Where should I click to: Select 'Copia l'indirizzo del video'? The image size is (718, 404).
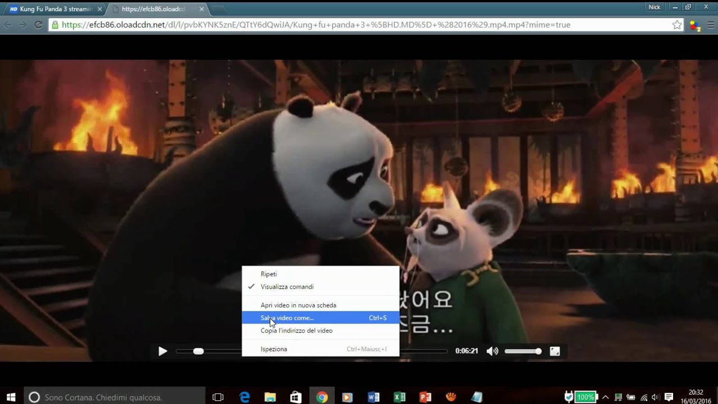[320, 330]
